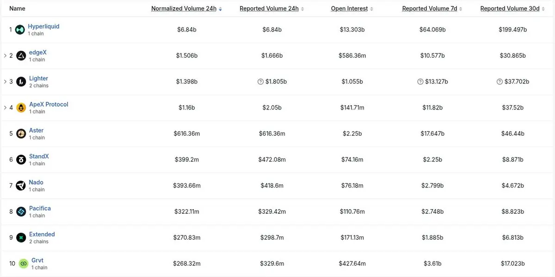
Task: Open the Extended protocol link
Action: tap(42, 235)
